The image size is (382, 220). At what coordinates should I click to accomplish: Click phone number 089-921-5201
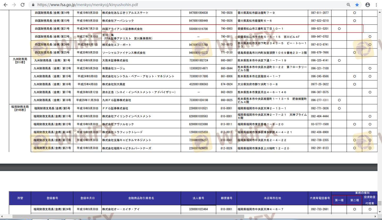pos(320,29)
